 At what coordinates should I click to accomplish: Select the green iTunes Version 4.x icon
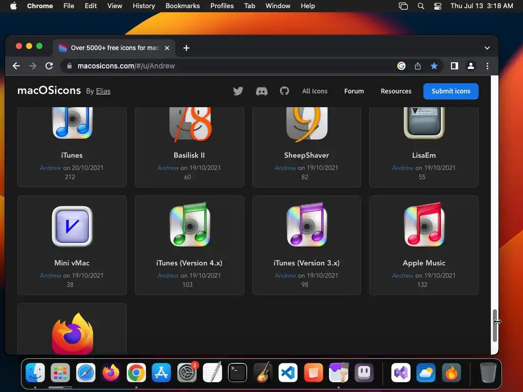[x=190, y=225]
